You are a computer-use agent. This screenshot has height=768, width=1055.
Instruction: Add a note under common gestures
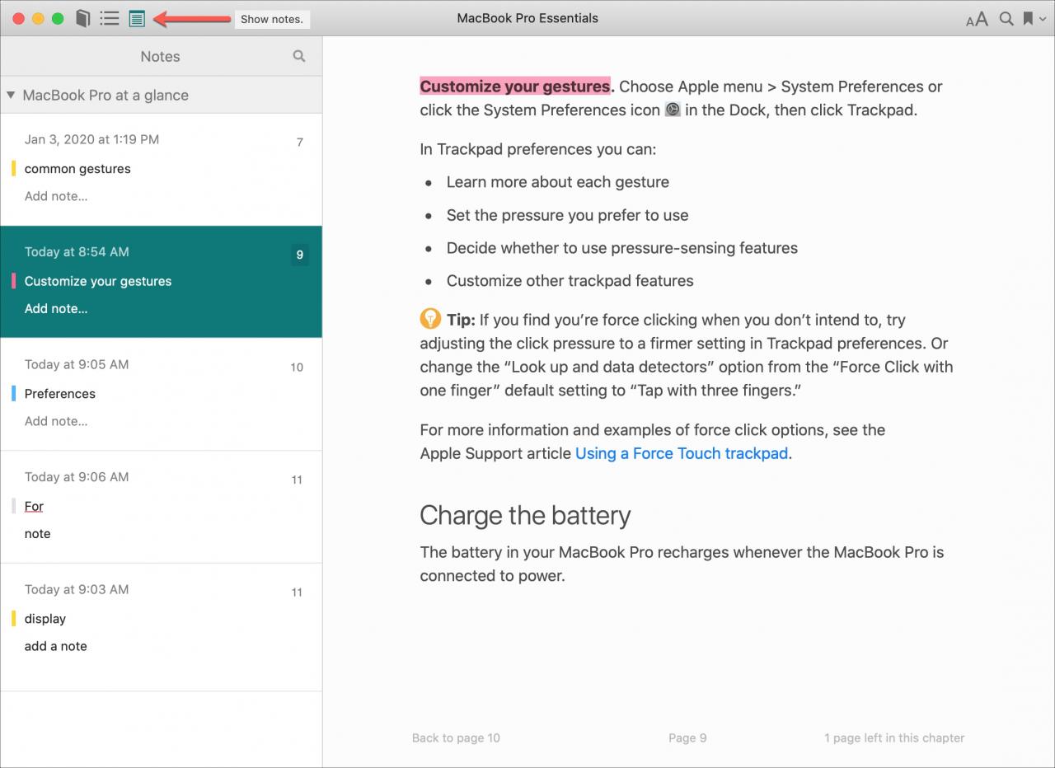[56, 196]
